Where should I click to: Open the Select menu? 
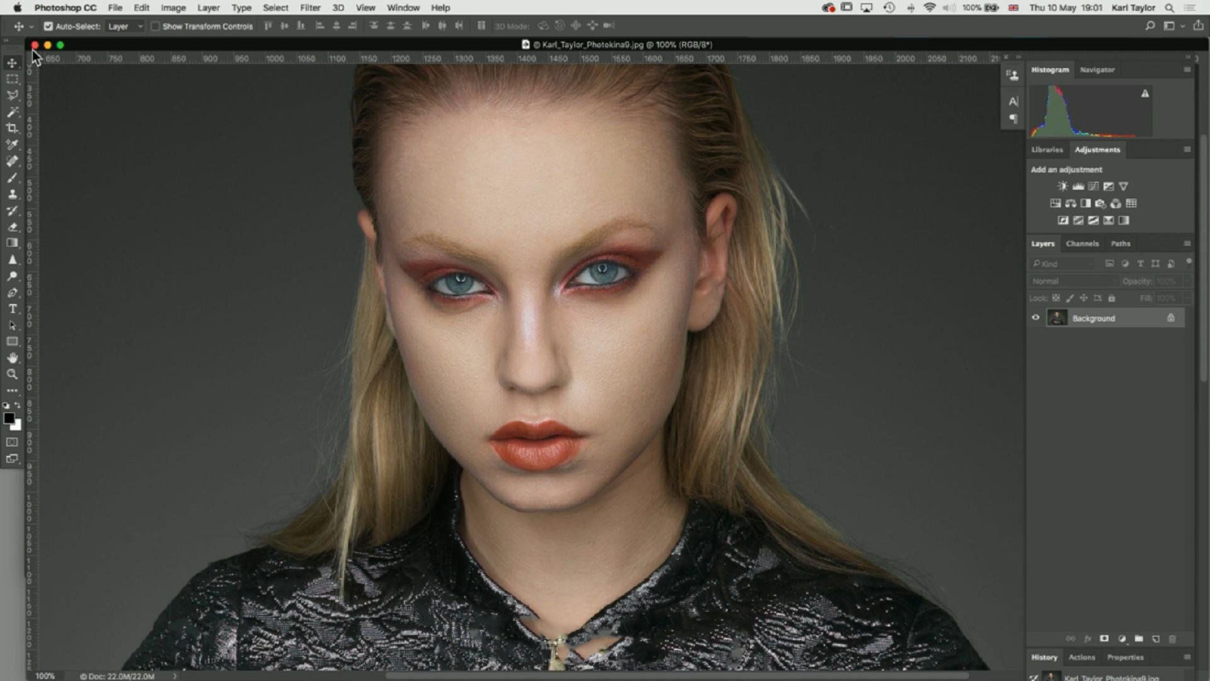pos(275,8)
